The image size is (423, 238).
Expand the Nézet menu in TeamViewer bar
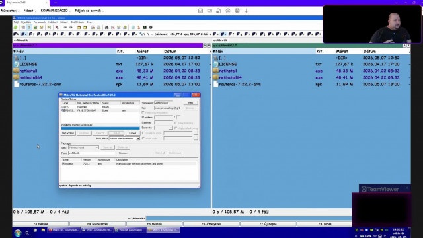pos(30,11)
